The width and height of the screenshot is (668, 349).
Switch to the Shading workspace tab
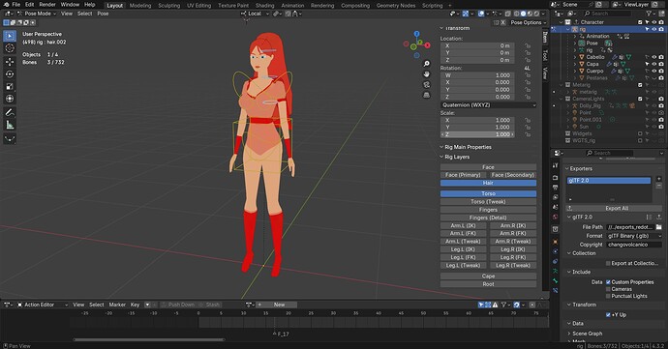264,6
